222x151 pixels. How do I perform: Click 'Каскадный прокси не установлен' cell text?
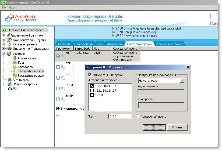click(126, 56)
